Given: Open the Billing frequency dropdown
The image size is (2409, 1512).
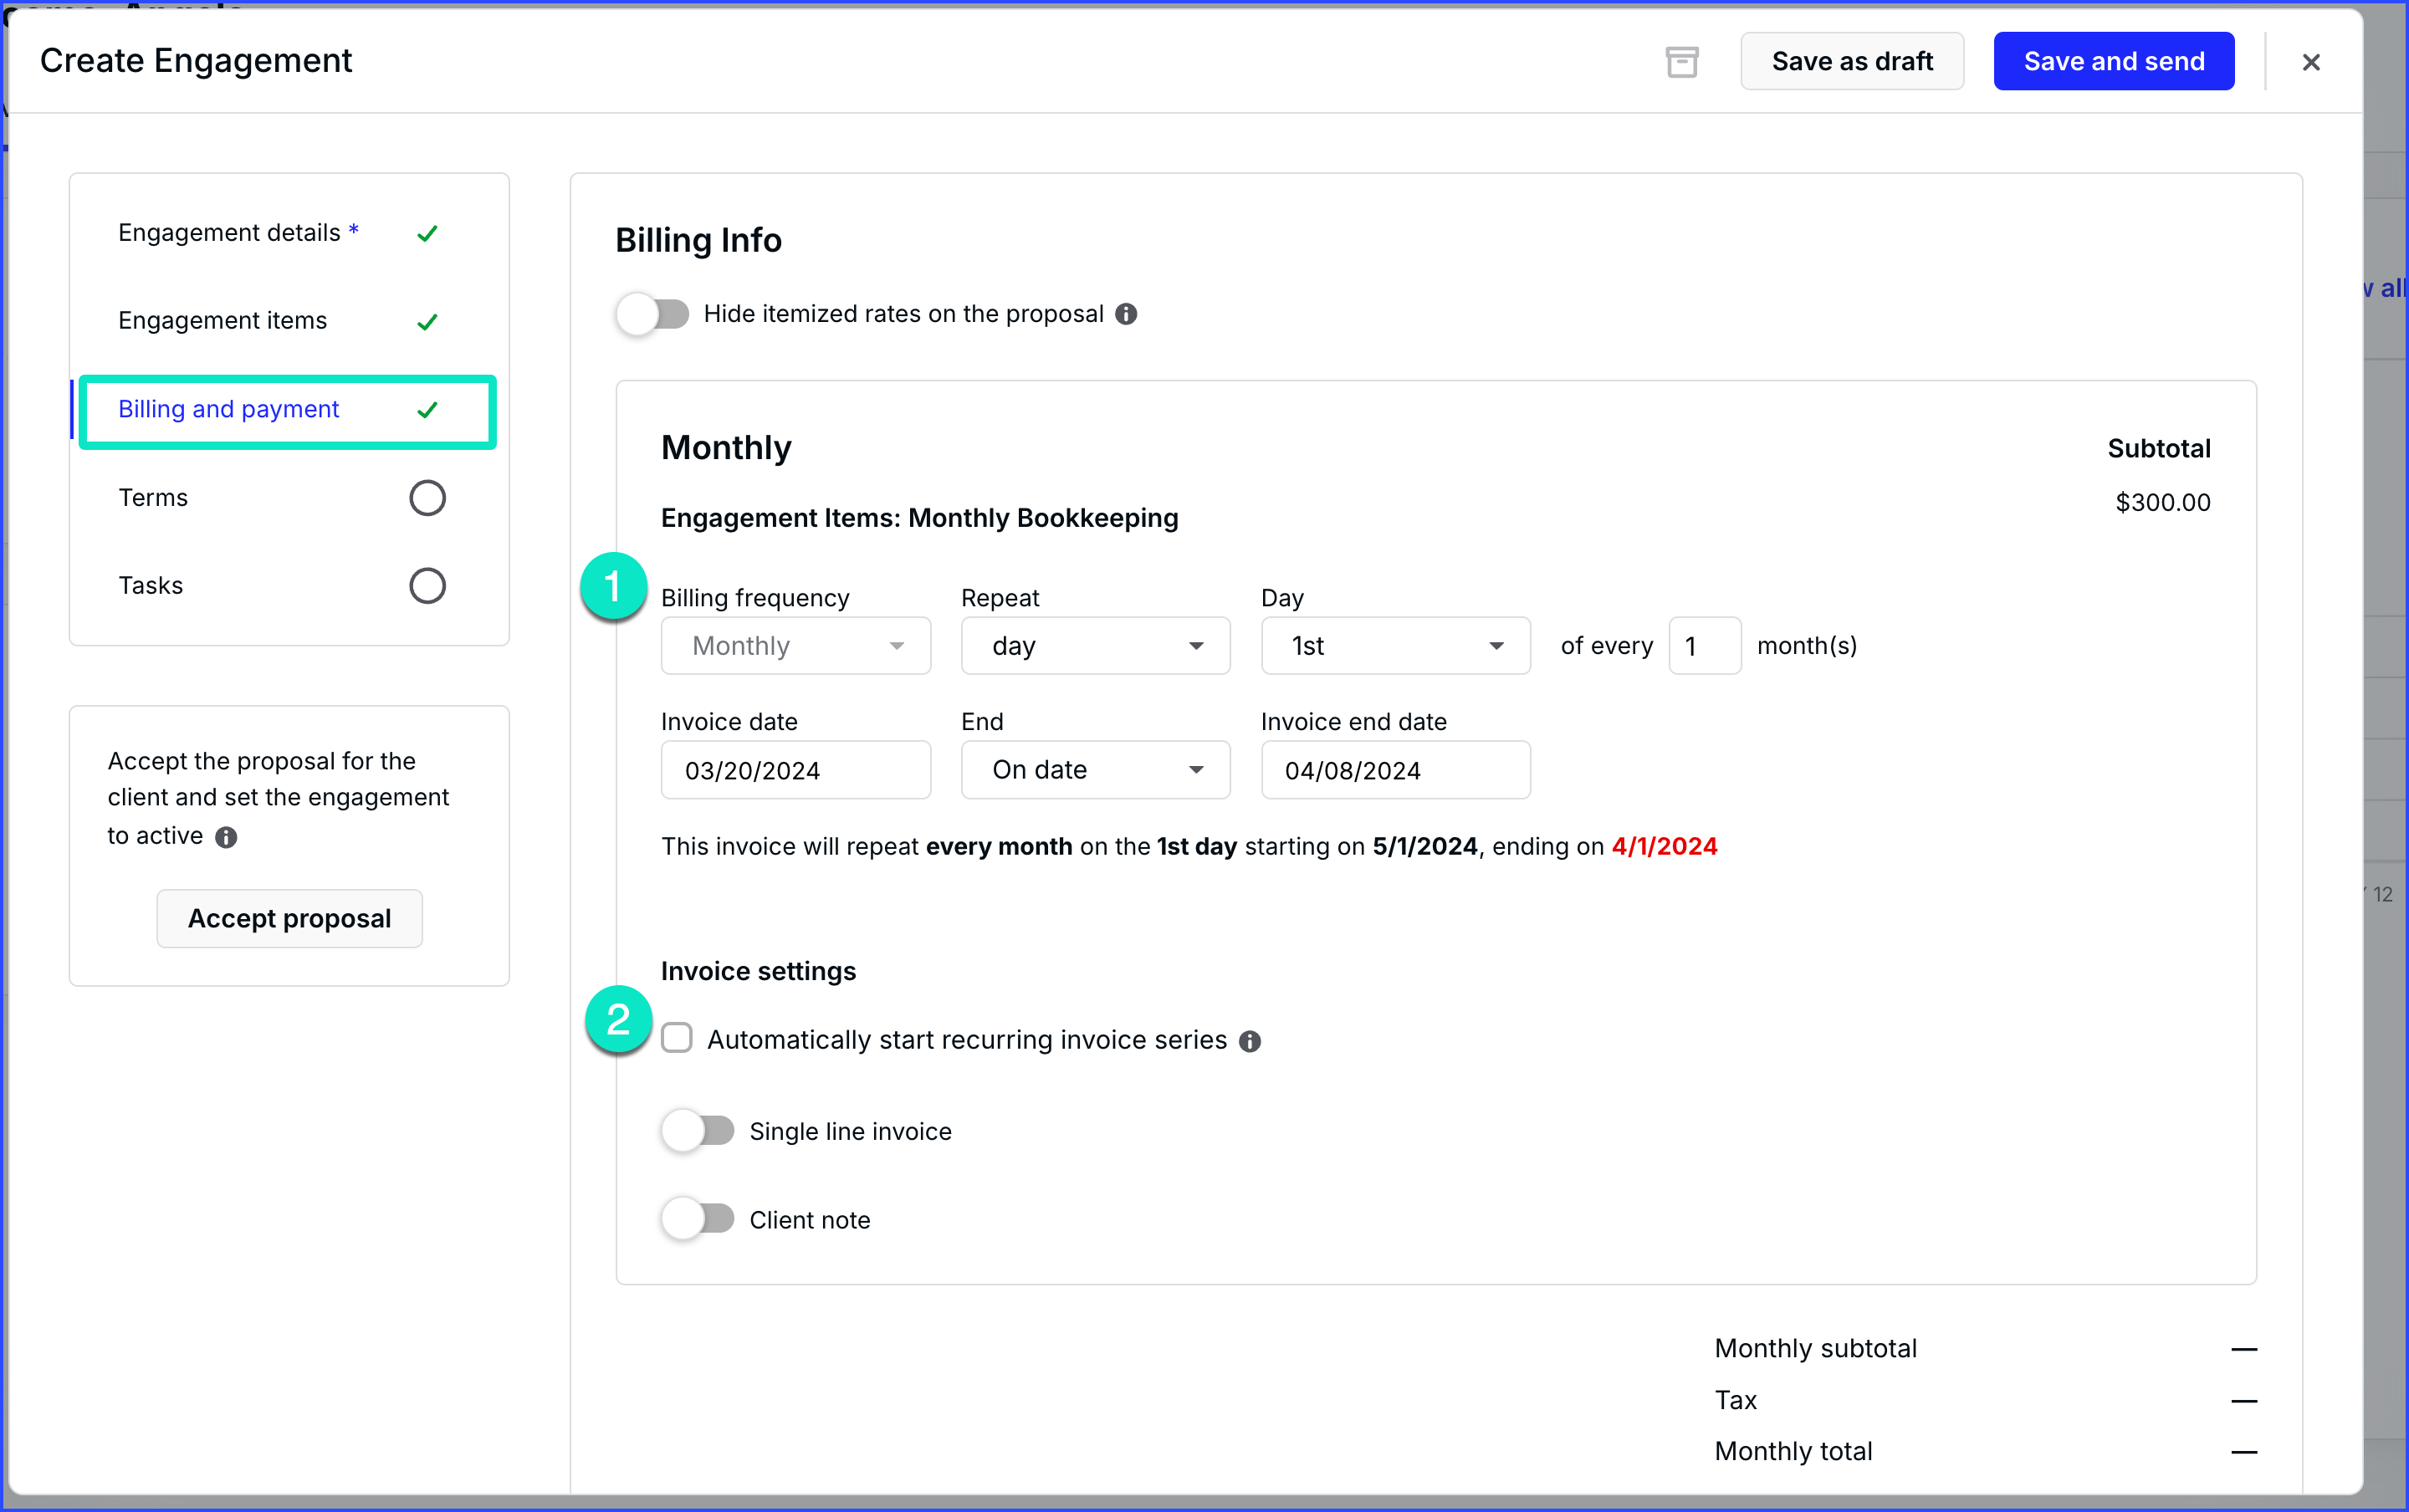Looking at the screenshot, I should tap(795, 645).
